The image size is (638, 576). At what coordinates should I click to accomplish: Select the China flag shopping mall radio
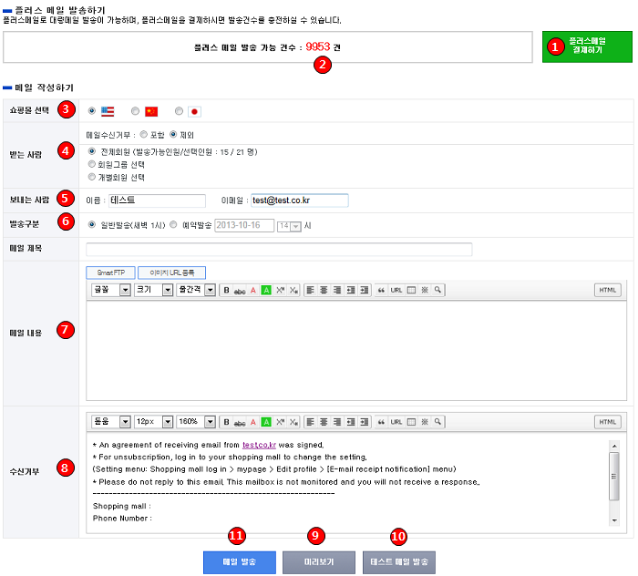pyautogui.click(x=135, y=111)
